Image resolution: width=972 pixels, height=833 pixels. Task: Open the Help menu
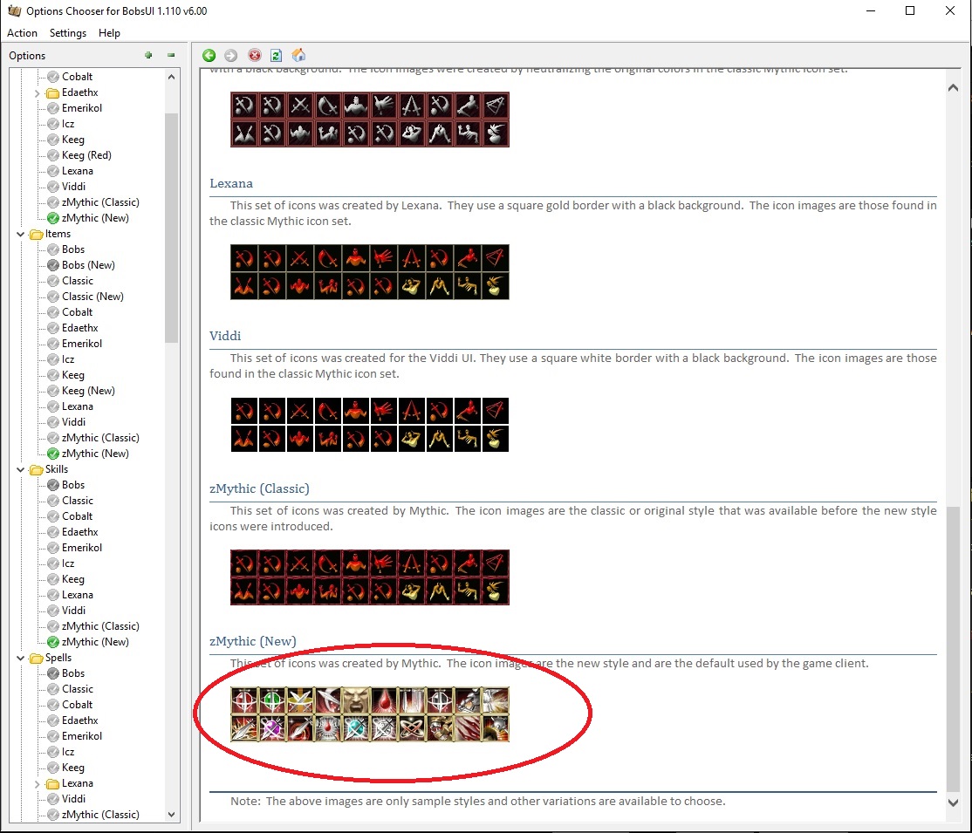[109, 33]
